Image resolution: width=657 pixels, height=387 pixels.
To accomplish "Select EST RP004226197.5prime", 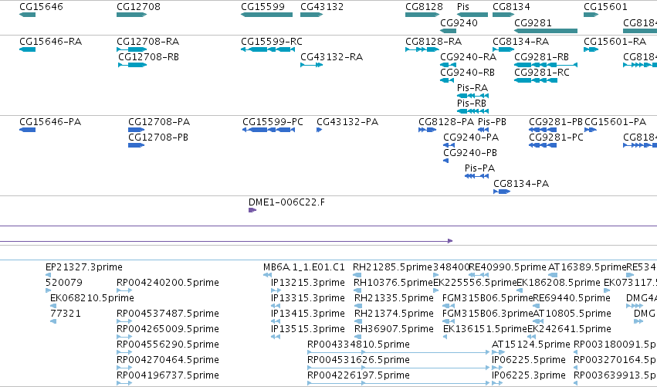I will 358,375.
